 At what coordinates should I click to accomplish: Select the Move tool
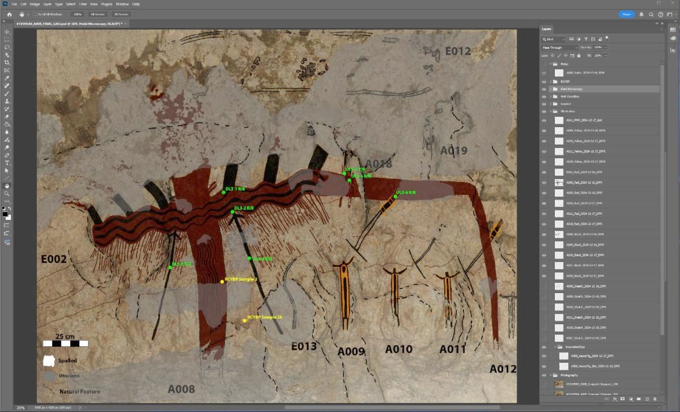(x=7, y=32)
